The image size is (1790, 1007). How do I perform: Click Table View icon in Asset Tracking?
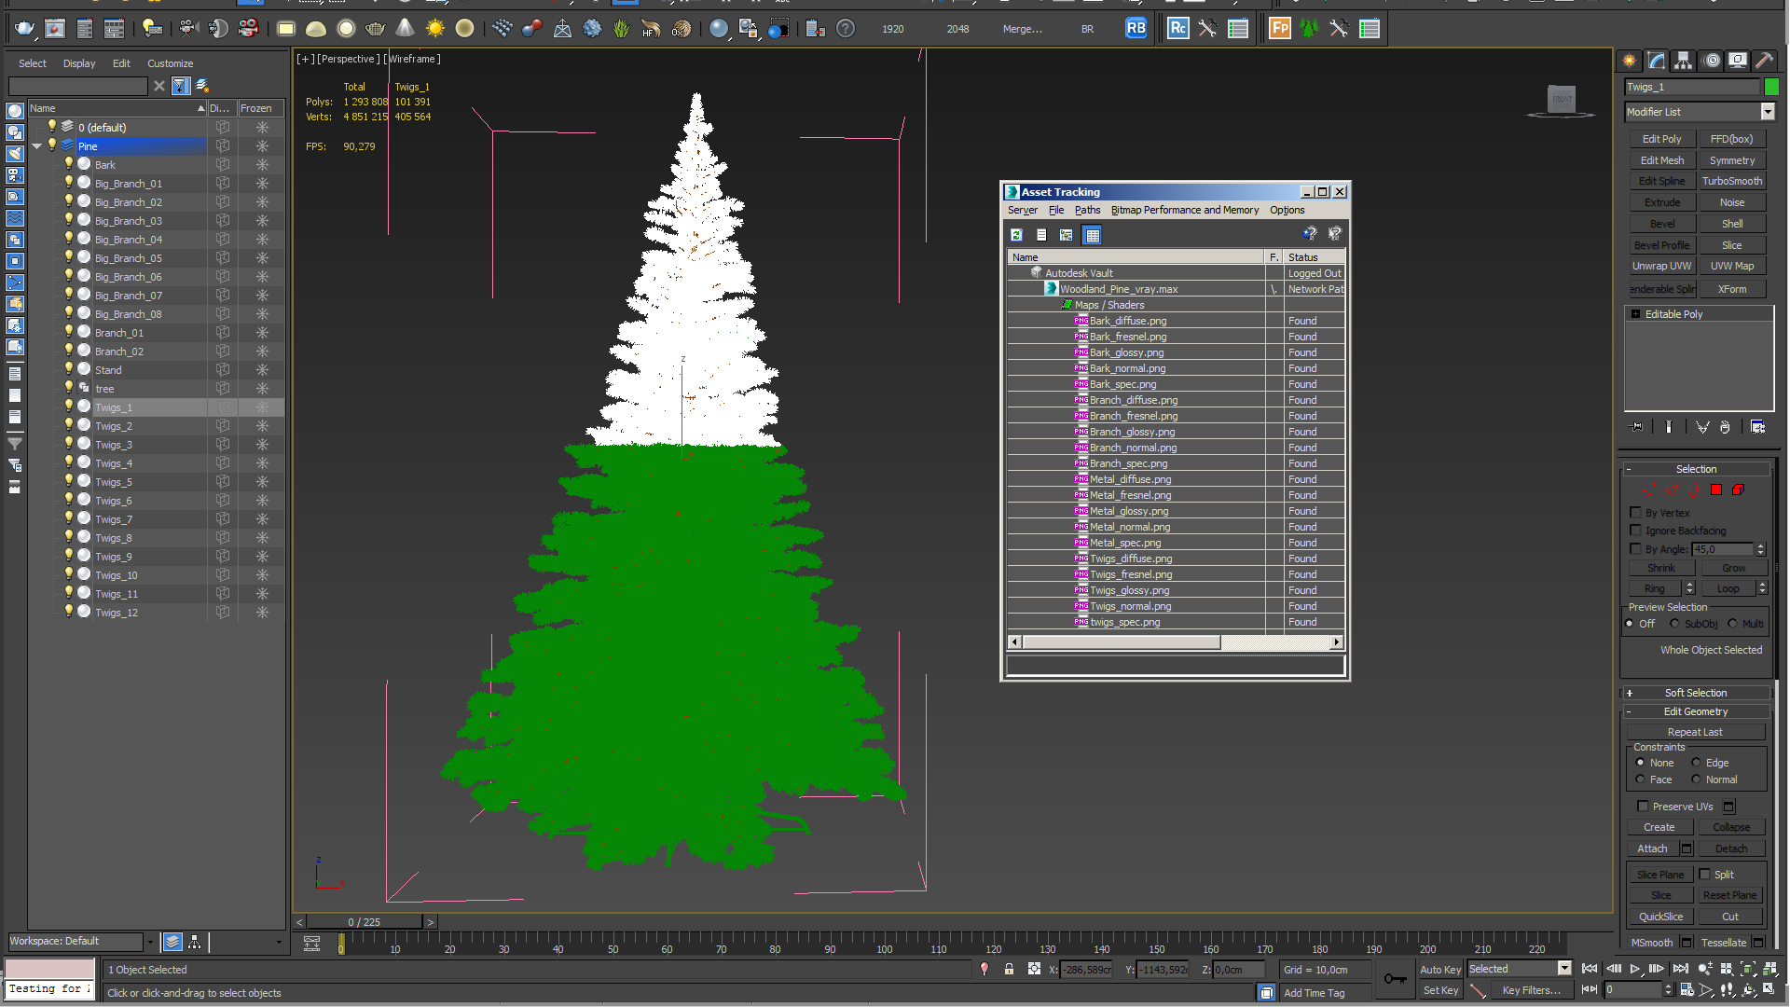click(1093, 235)
